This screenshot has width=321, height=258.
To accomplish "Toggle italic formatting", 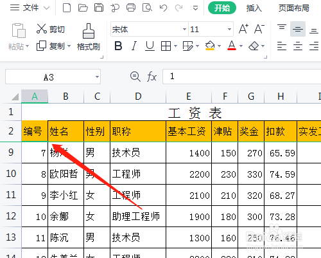I will [134, 46].
